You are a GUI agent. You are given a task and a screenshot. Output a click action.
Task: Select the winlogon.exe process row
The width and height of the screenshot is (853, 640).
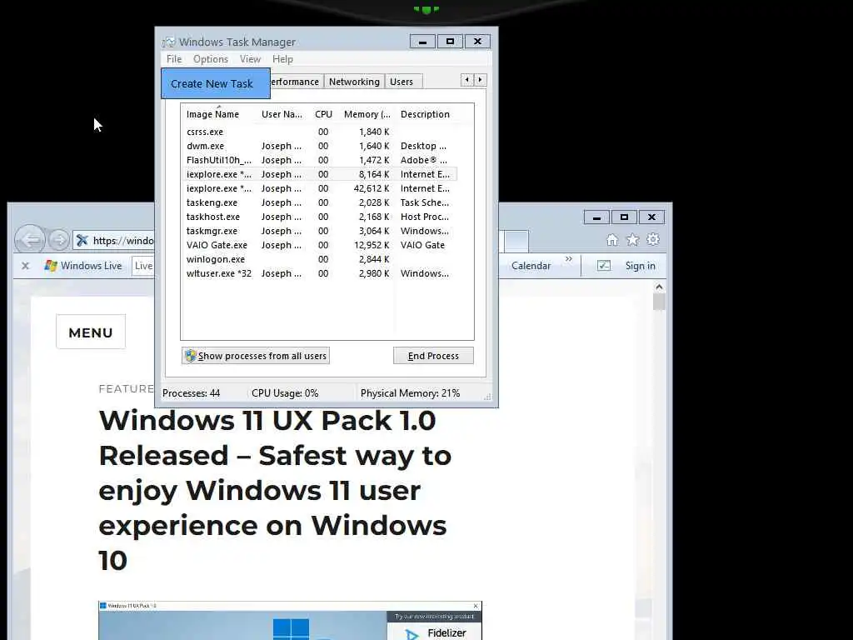tap(319, 259)
